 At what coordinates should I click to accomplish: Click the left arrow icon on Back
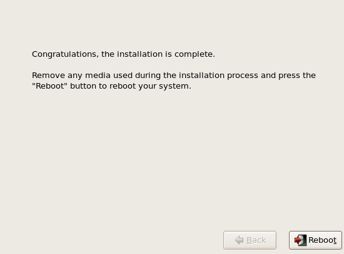click(239, 240)
